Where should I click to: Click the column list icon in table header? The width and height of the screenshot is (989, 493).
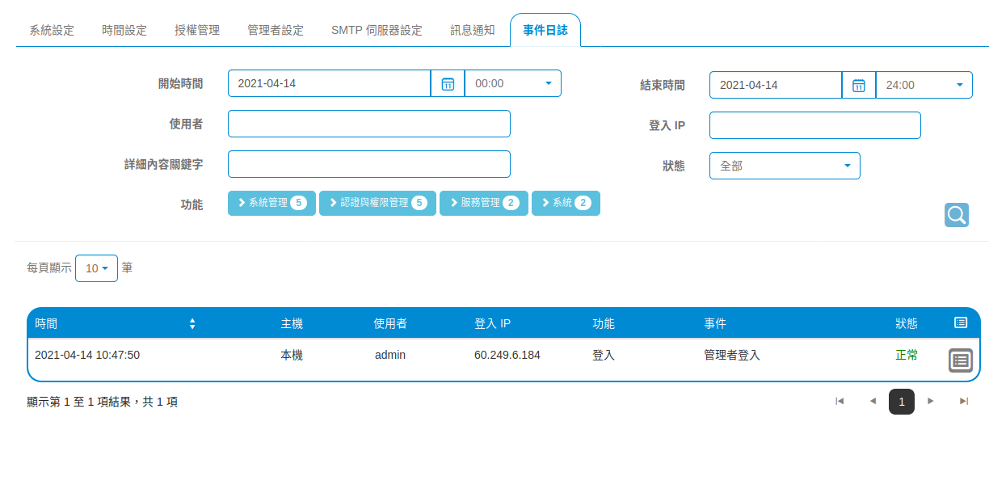click(x=961, y=323)
